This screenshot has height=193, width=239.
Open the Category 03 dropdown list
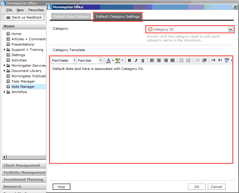pyautogui.click(x=230, y=29)
